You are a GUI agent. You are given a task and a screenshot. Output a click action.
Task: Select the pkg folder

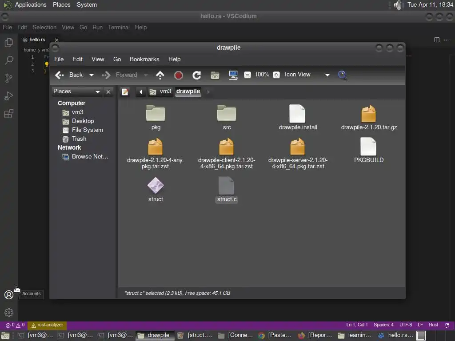point(156,117)
